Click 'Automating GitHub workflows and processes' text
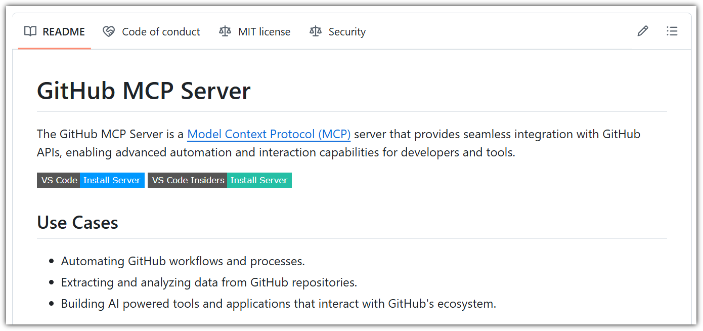This screenshot has width=703, height=331. pyautogui.click(x=183, y=262)
